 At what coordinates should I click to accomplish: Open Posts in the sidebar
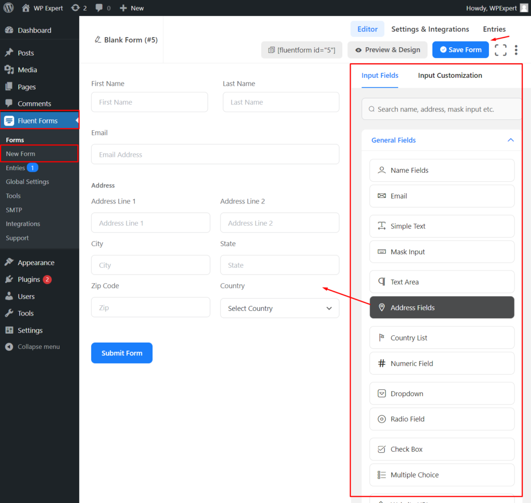click(39, 53)
